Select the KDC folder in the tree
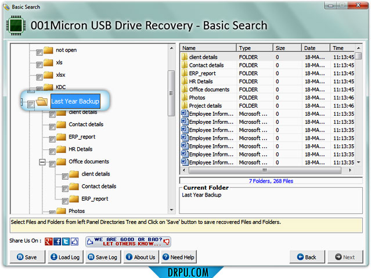The width and height of the screenshot is (371, 278). [x=61, y=87]
